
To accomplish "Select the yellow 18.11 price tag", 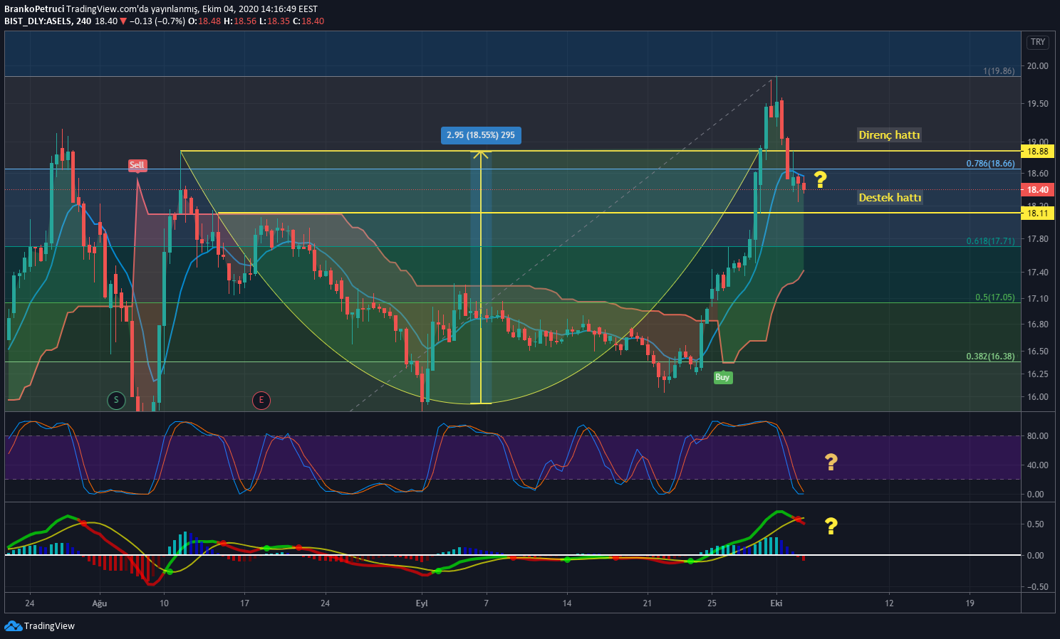I will click(x=1037, y=213).
